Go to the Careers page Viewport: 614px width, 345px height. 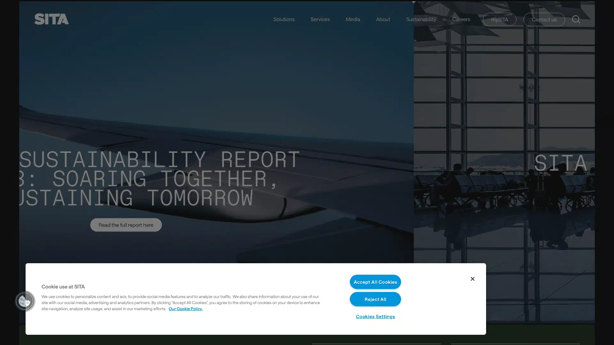(x=461, y=19)
